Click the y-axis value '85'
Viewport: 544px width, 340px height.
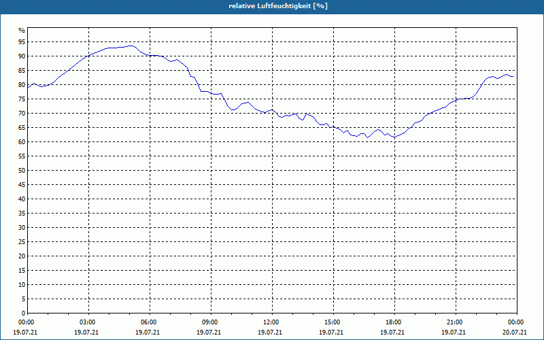tap(22, 71)
